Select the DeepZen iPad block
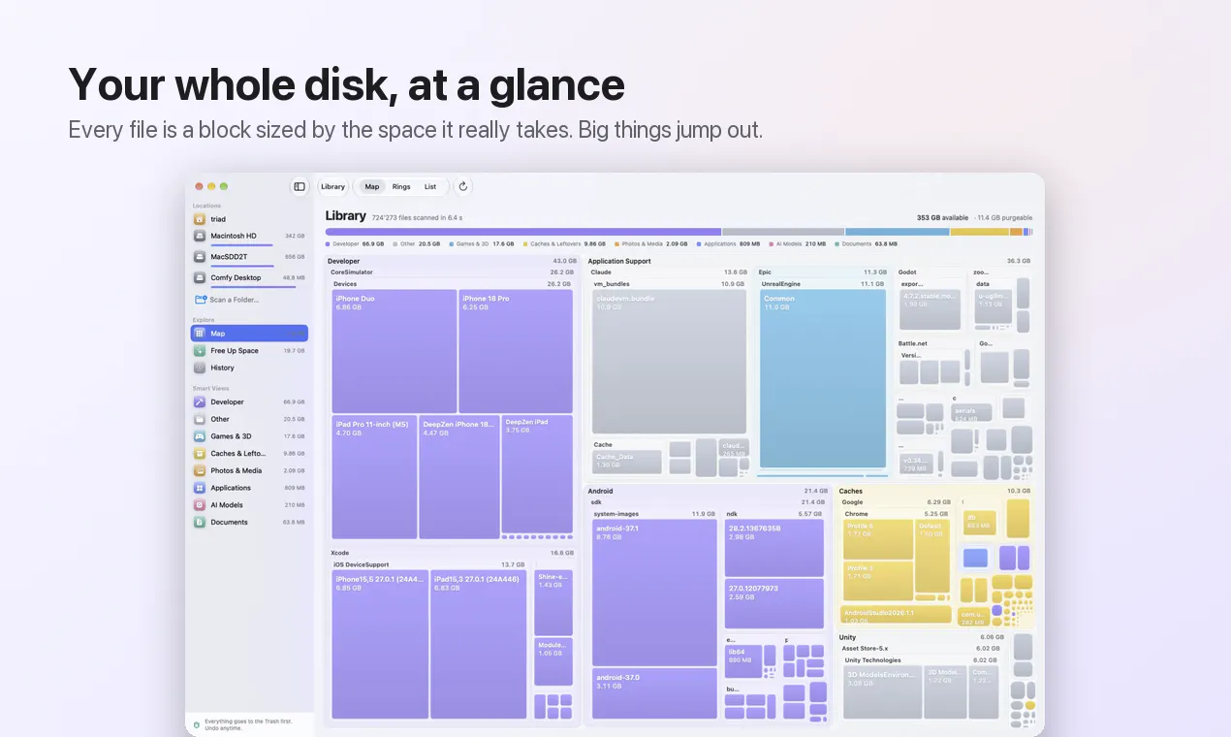Screen dimensions: 1231x737 click(537, 474)
